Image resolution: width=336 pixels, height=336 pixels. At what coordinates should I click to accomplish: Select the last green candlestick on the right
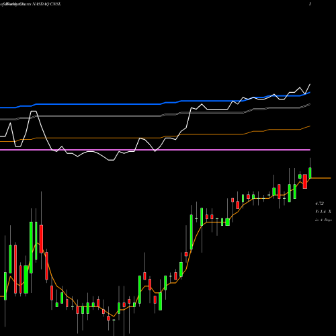tap(310, 173)
